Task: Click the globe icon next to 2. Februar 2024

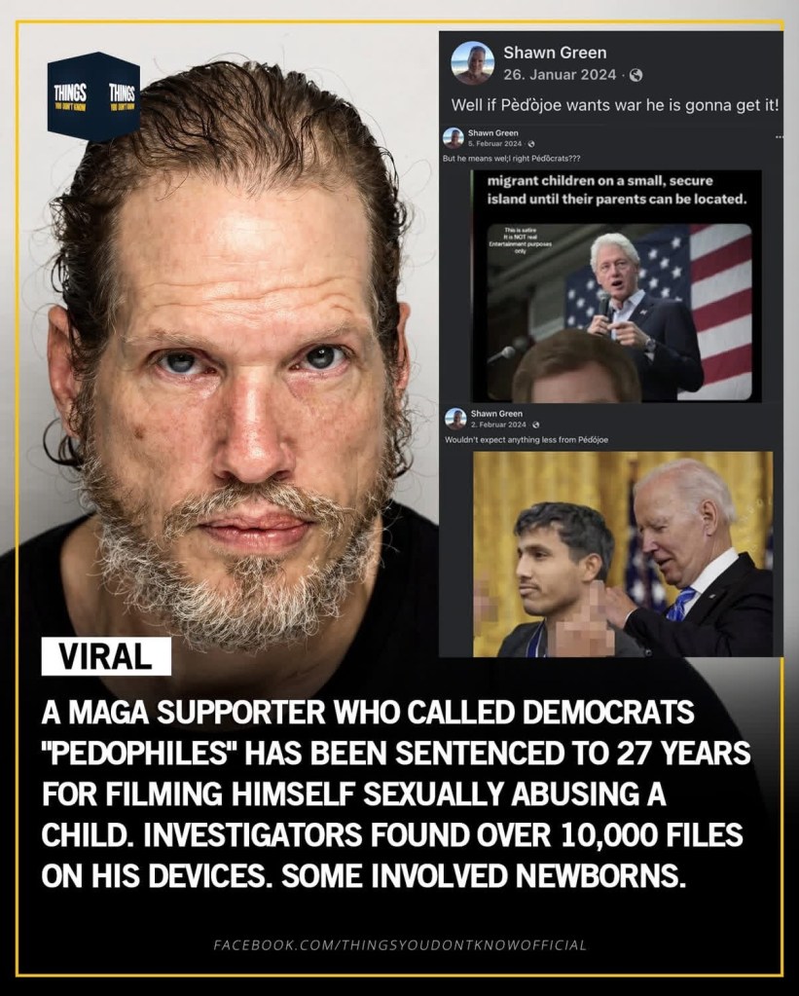Action: pyautogui.click(x=536, y=424)
